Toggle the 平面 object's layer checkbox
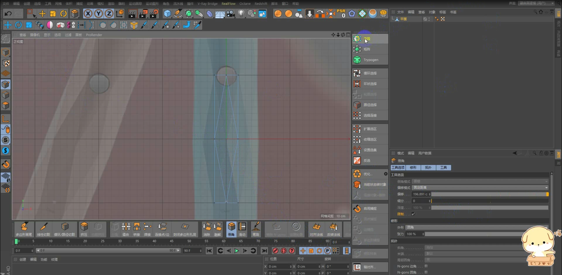562x275 pixels. pos(425,19)
